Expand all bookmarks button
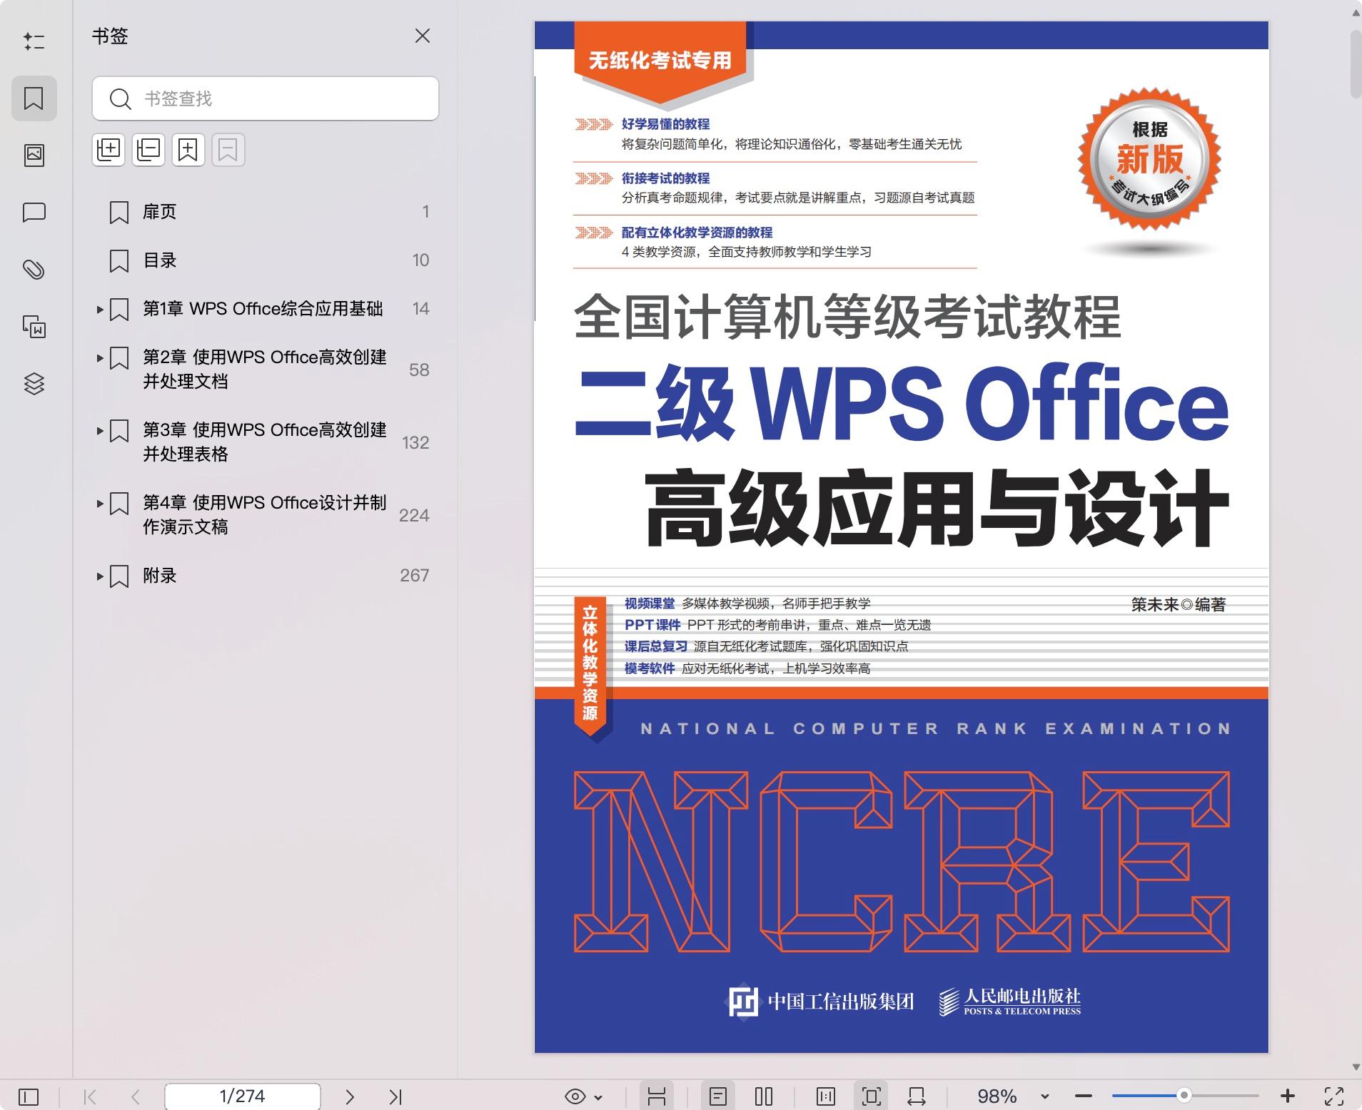1362x1110 pixels. tap(109, 150)
